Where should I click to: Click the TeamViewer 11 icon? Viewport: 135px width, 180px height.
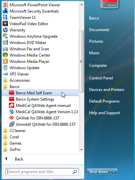(x=5, y=18)
